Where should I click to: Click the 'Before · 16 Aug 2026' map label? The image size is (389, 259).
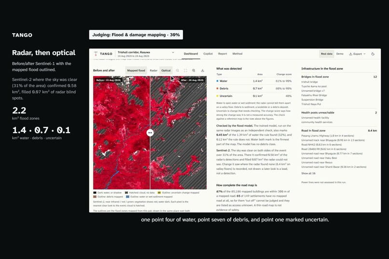[x=108, y=80]
